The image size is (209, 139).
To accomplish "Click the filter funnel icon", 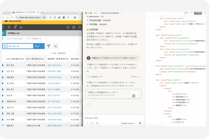I will click(x=48, y=46).
